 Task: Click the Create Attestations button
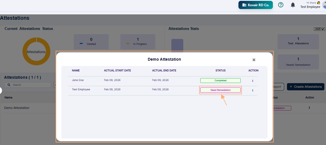pyautogui.click(x=306, y=87)
